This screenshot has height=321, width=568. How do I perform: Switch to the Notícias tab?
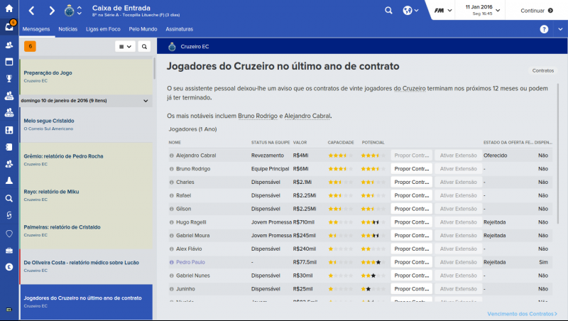point(67,29)
